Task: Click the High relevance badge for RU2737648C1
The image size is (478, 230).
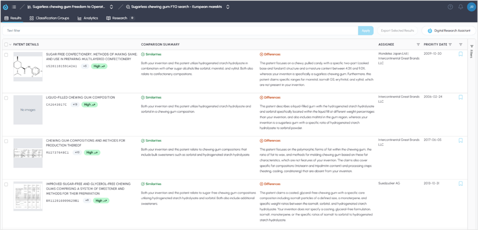Action: [92, 152]
